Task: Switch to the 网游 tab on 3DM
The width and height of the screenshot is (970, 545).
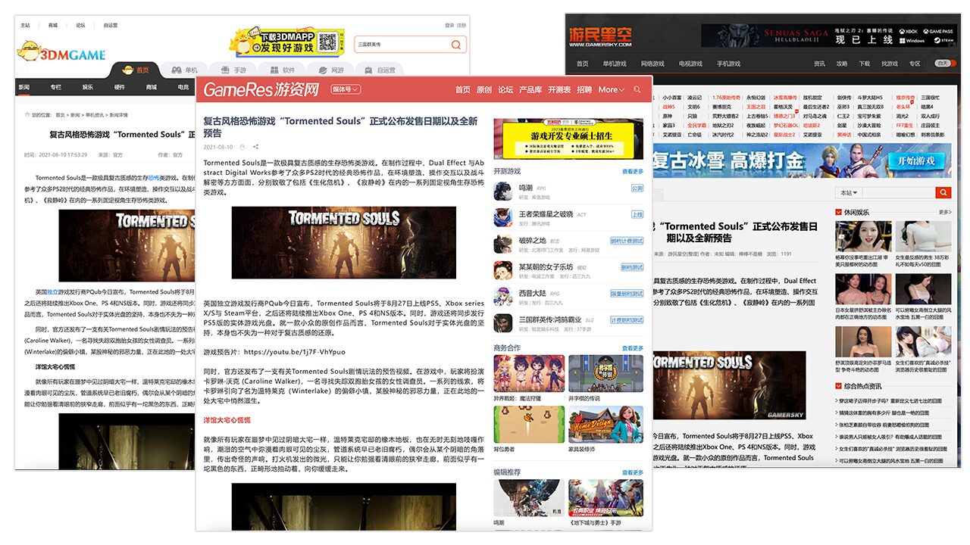Action: [x=330, y=70]
